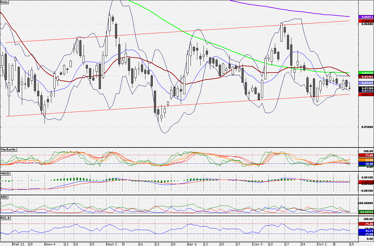Click the red -0.00038 MACD value label

click(x=366, y=182)
